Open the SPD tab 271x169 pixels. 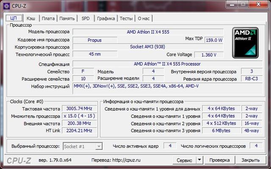click(86, 19)
